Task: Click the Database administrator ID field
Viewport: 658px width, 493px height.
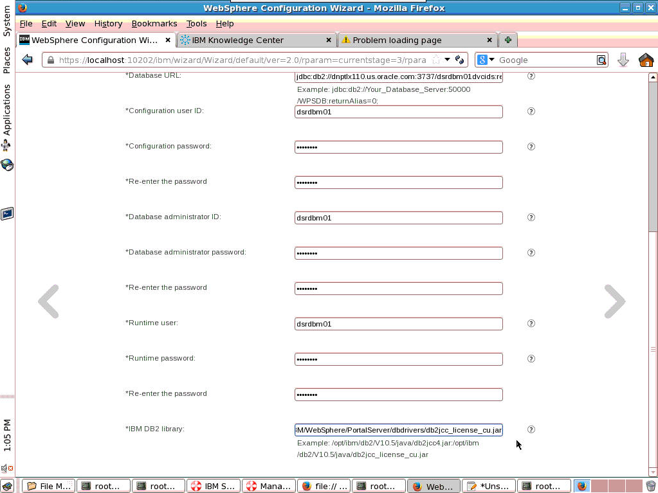Action: pos(399,218)
